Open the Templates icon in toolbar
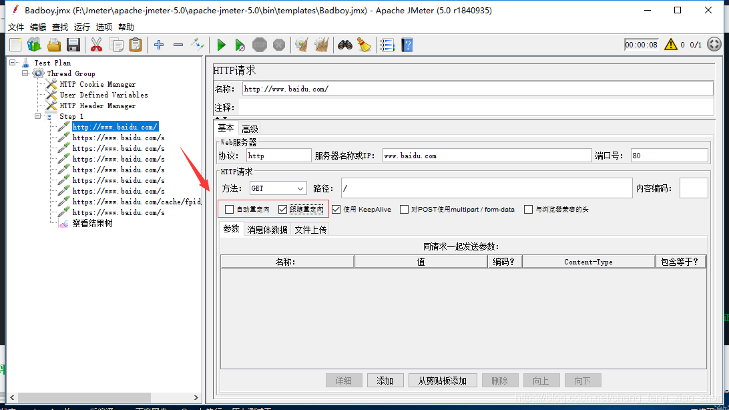The image size is (729, 410). [x=35, y=45]
